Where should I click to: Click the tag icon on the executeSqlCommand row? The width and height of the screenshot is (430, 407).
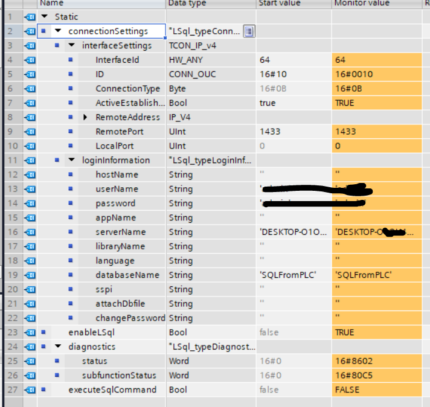coord(29,389)
